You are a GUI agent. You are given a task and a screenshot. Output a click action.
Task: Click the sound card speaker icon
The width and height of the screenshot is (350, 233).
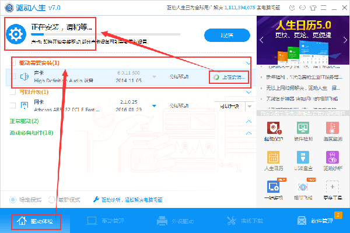pyautogui.click(x=24, y=77)
